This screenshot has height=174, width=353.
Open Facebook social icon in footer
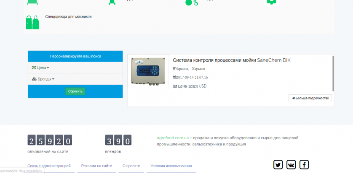point(304,165)
